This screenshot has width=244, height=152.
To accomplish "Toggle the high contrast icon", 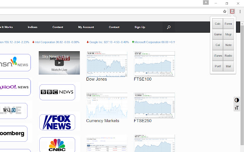I will 237,100.
